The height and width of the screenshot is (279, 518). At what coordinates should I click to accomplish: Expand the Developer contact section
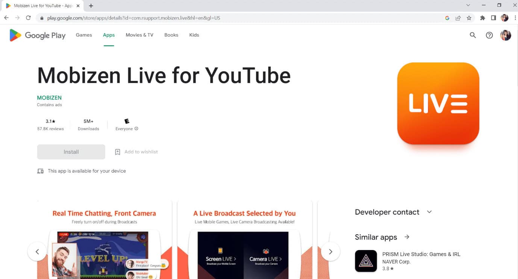tap(429, 212)
